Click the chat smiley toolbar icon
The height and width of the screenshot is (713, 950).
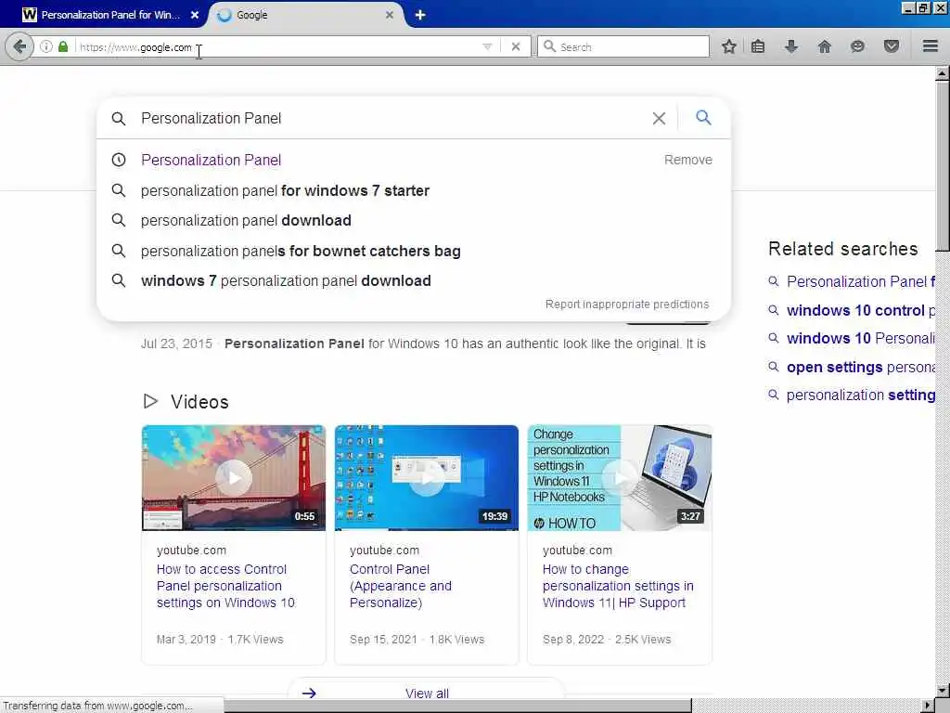tap(857, 46)
